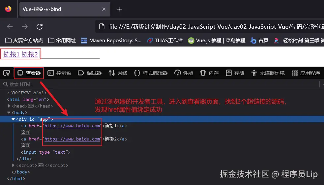
Task: Reload the current page
Action: (40, 27)
